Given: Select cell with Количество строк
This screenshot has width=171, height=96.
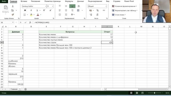Looking at the screenshot, I should [x=70, y=42].
